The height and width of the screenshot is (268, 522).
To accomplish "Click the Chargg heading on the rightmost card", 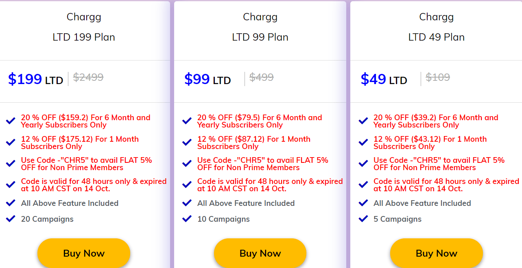I will pos(436,17).
